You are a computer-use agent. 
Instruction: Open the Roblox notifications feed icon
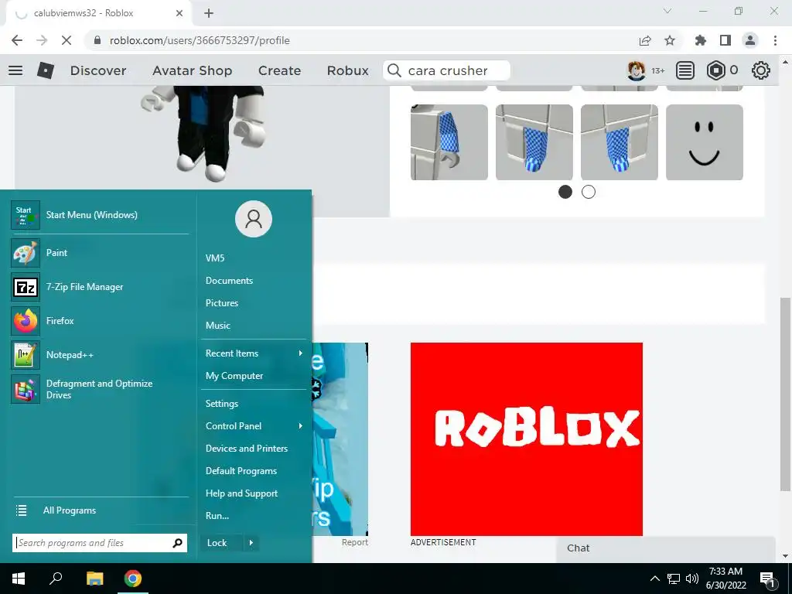(x=685, y=70)
